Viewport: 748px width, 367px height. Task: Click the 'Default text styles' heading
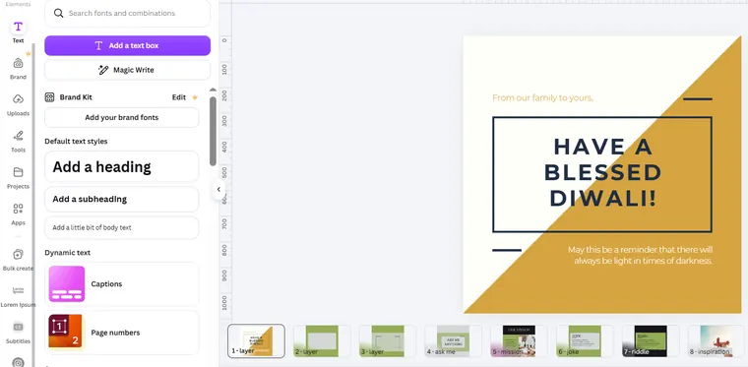point(77,142)
